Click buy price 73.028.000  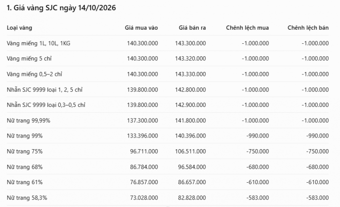click(x=144, y=198)
